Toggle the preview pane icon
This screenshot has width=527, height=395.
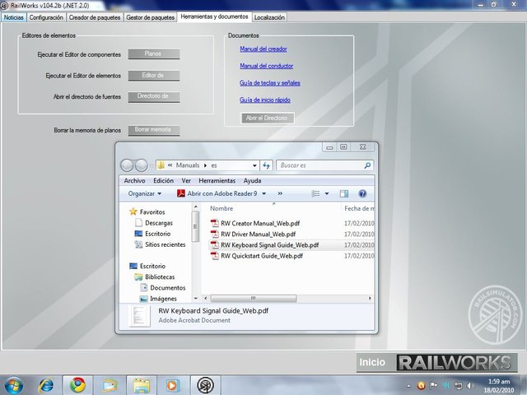[345, 194]
